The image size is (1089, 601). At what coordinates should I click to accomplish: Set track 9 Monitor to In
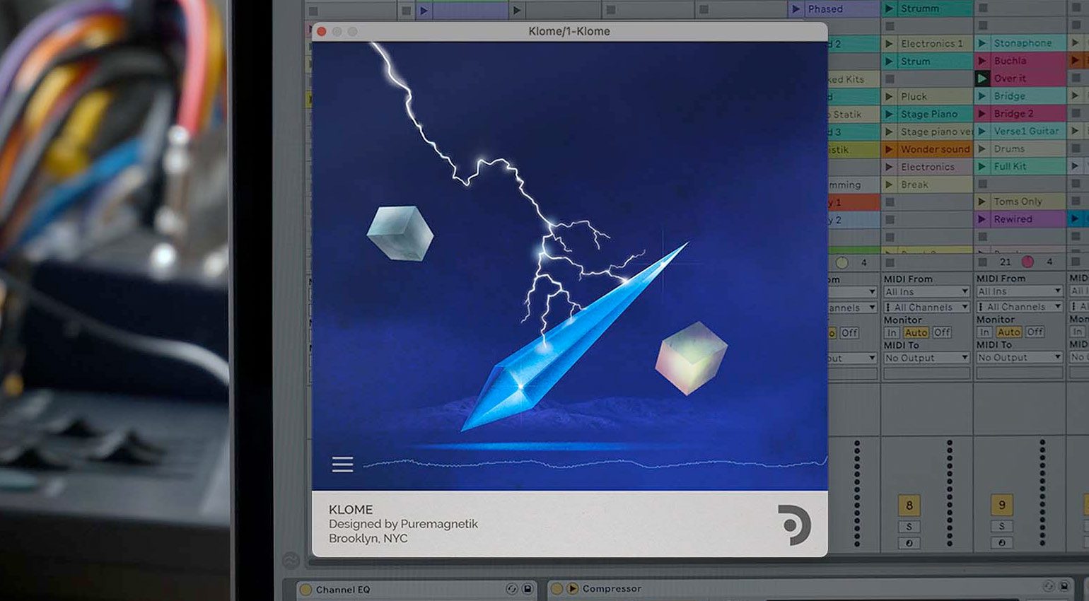[984, 332]
